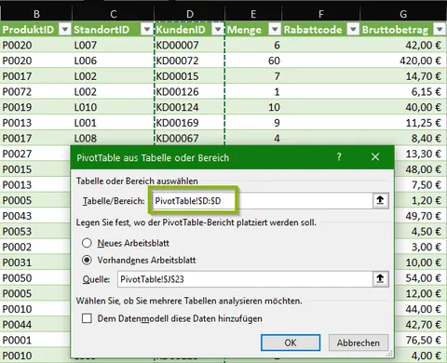Select cell KD00015
Viewport: 447px width, 363px height.
(x=189, y=76)
